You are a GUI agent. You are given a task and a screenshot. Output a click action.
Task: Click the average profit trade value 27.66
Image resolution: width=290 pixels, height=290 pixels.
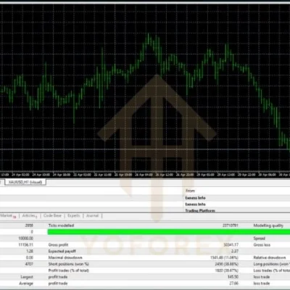(x=233, y=283)
